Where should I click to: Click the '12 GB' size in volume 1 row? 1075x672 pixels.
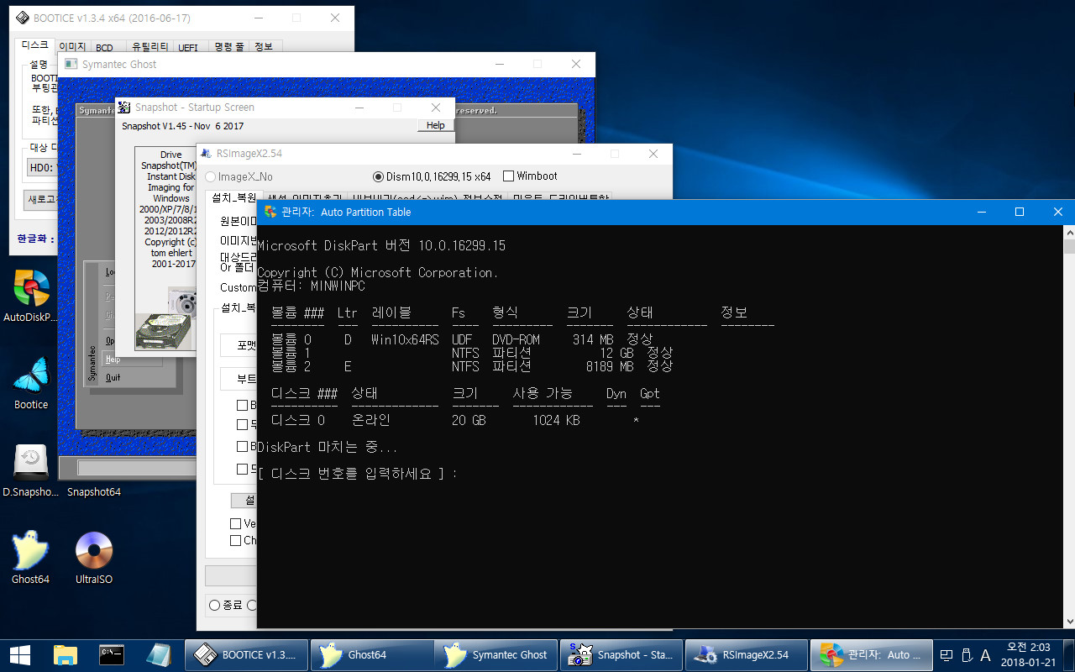click(616, 353)
